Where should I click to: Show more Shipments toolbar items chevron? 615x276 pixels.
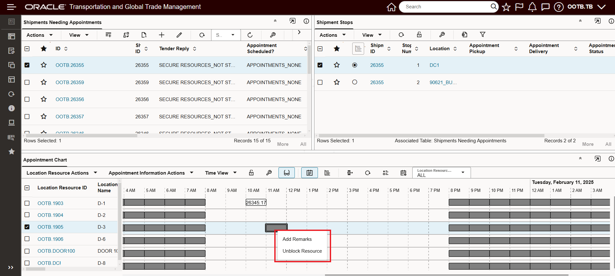click(x=299, y=32)
